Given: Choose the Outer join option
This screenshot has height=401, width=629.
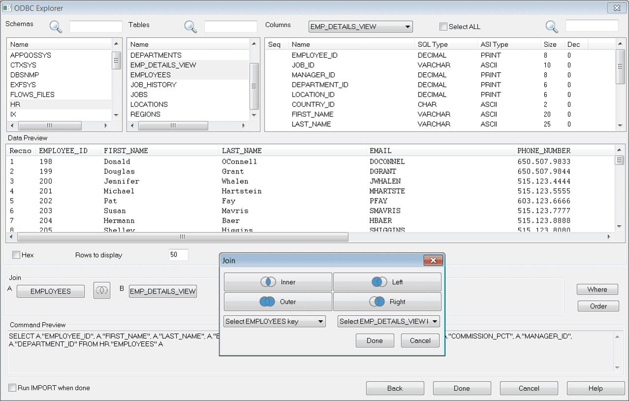Looking at the screenshot, I should (278, 301).
